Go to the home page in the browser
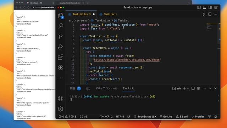The height and width of the screenshot is (128, 227). [28, 7]
